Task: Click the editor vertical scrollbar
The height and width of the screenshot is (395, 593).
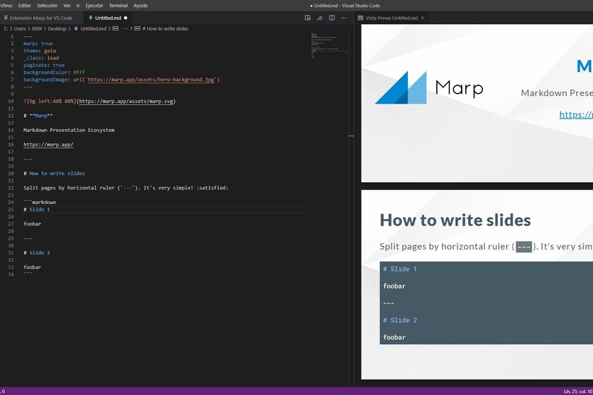Action: [351, 208]
